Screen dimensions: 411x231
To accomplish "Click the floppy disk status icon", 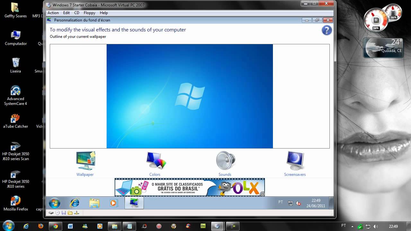I will 64,213.
